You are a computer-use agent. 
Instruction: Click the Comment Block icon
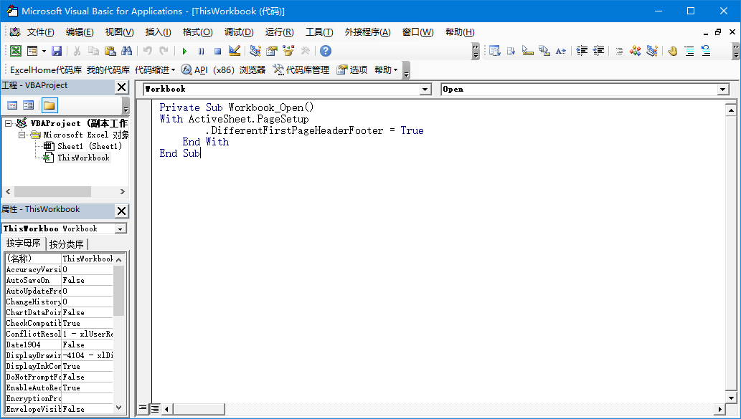(x=689, y=51)
